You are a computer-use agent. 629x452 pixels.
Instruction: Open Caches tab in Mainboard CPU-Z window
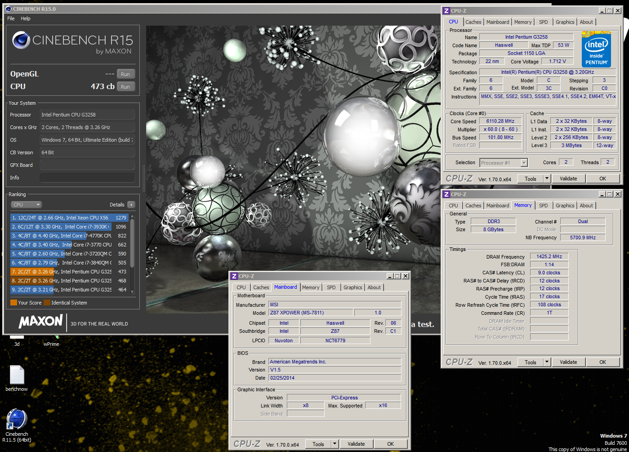pyautogui.click(x=261, y=287)
